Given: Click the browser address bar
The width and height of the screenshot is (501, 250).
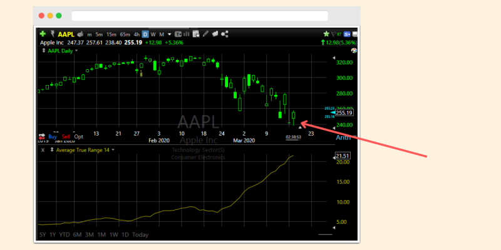Looking at the screenshot, I should click(x=200, y=16).
